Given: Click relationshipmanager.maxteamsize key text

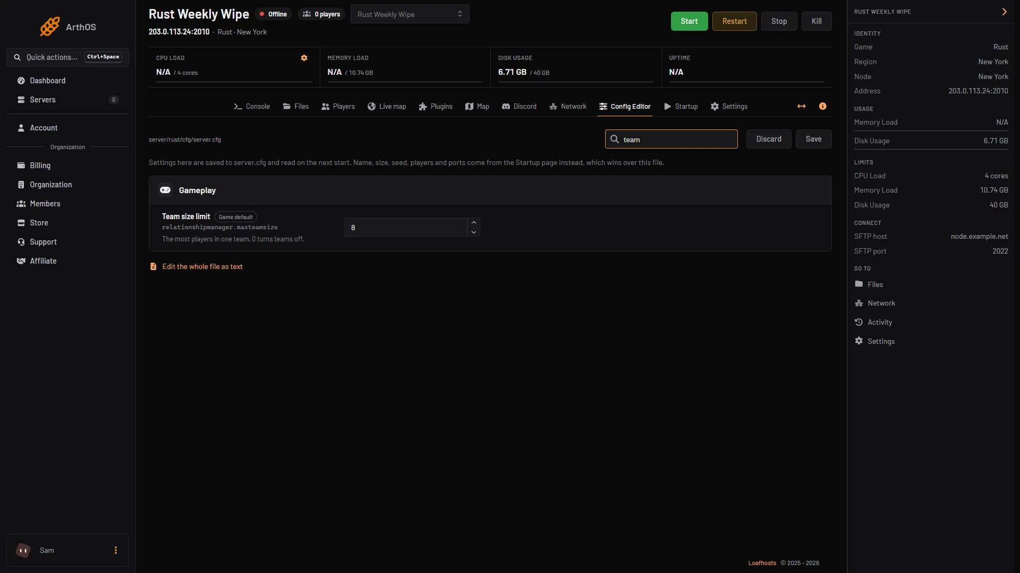Looking at the screenshot, I should pyautogui.click(x=219, y=227).
